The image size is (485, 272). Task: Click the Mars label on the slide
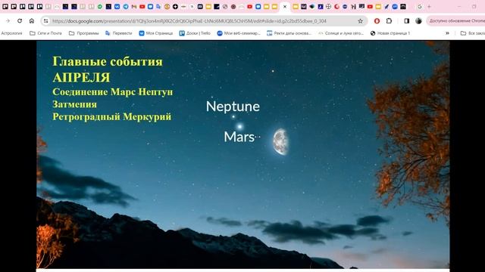[239, 137]
